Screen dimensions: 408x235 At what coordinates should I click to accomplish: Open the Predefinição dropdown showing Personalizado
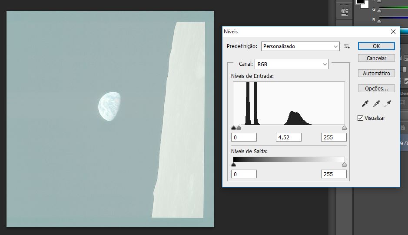(300, 46)
